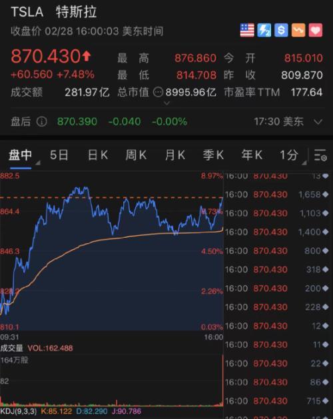Tap the volume bar chart area

112,381
